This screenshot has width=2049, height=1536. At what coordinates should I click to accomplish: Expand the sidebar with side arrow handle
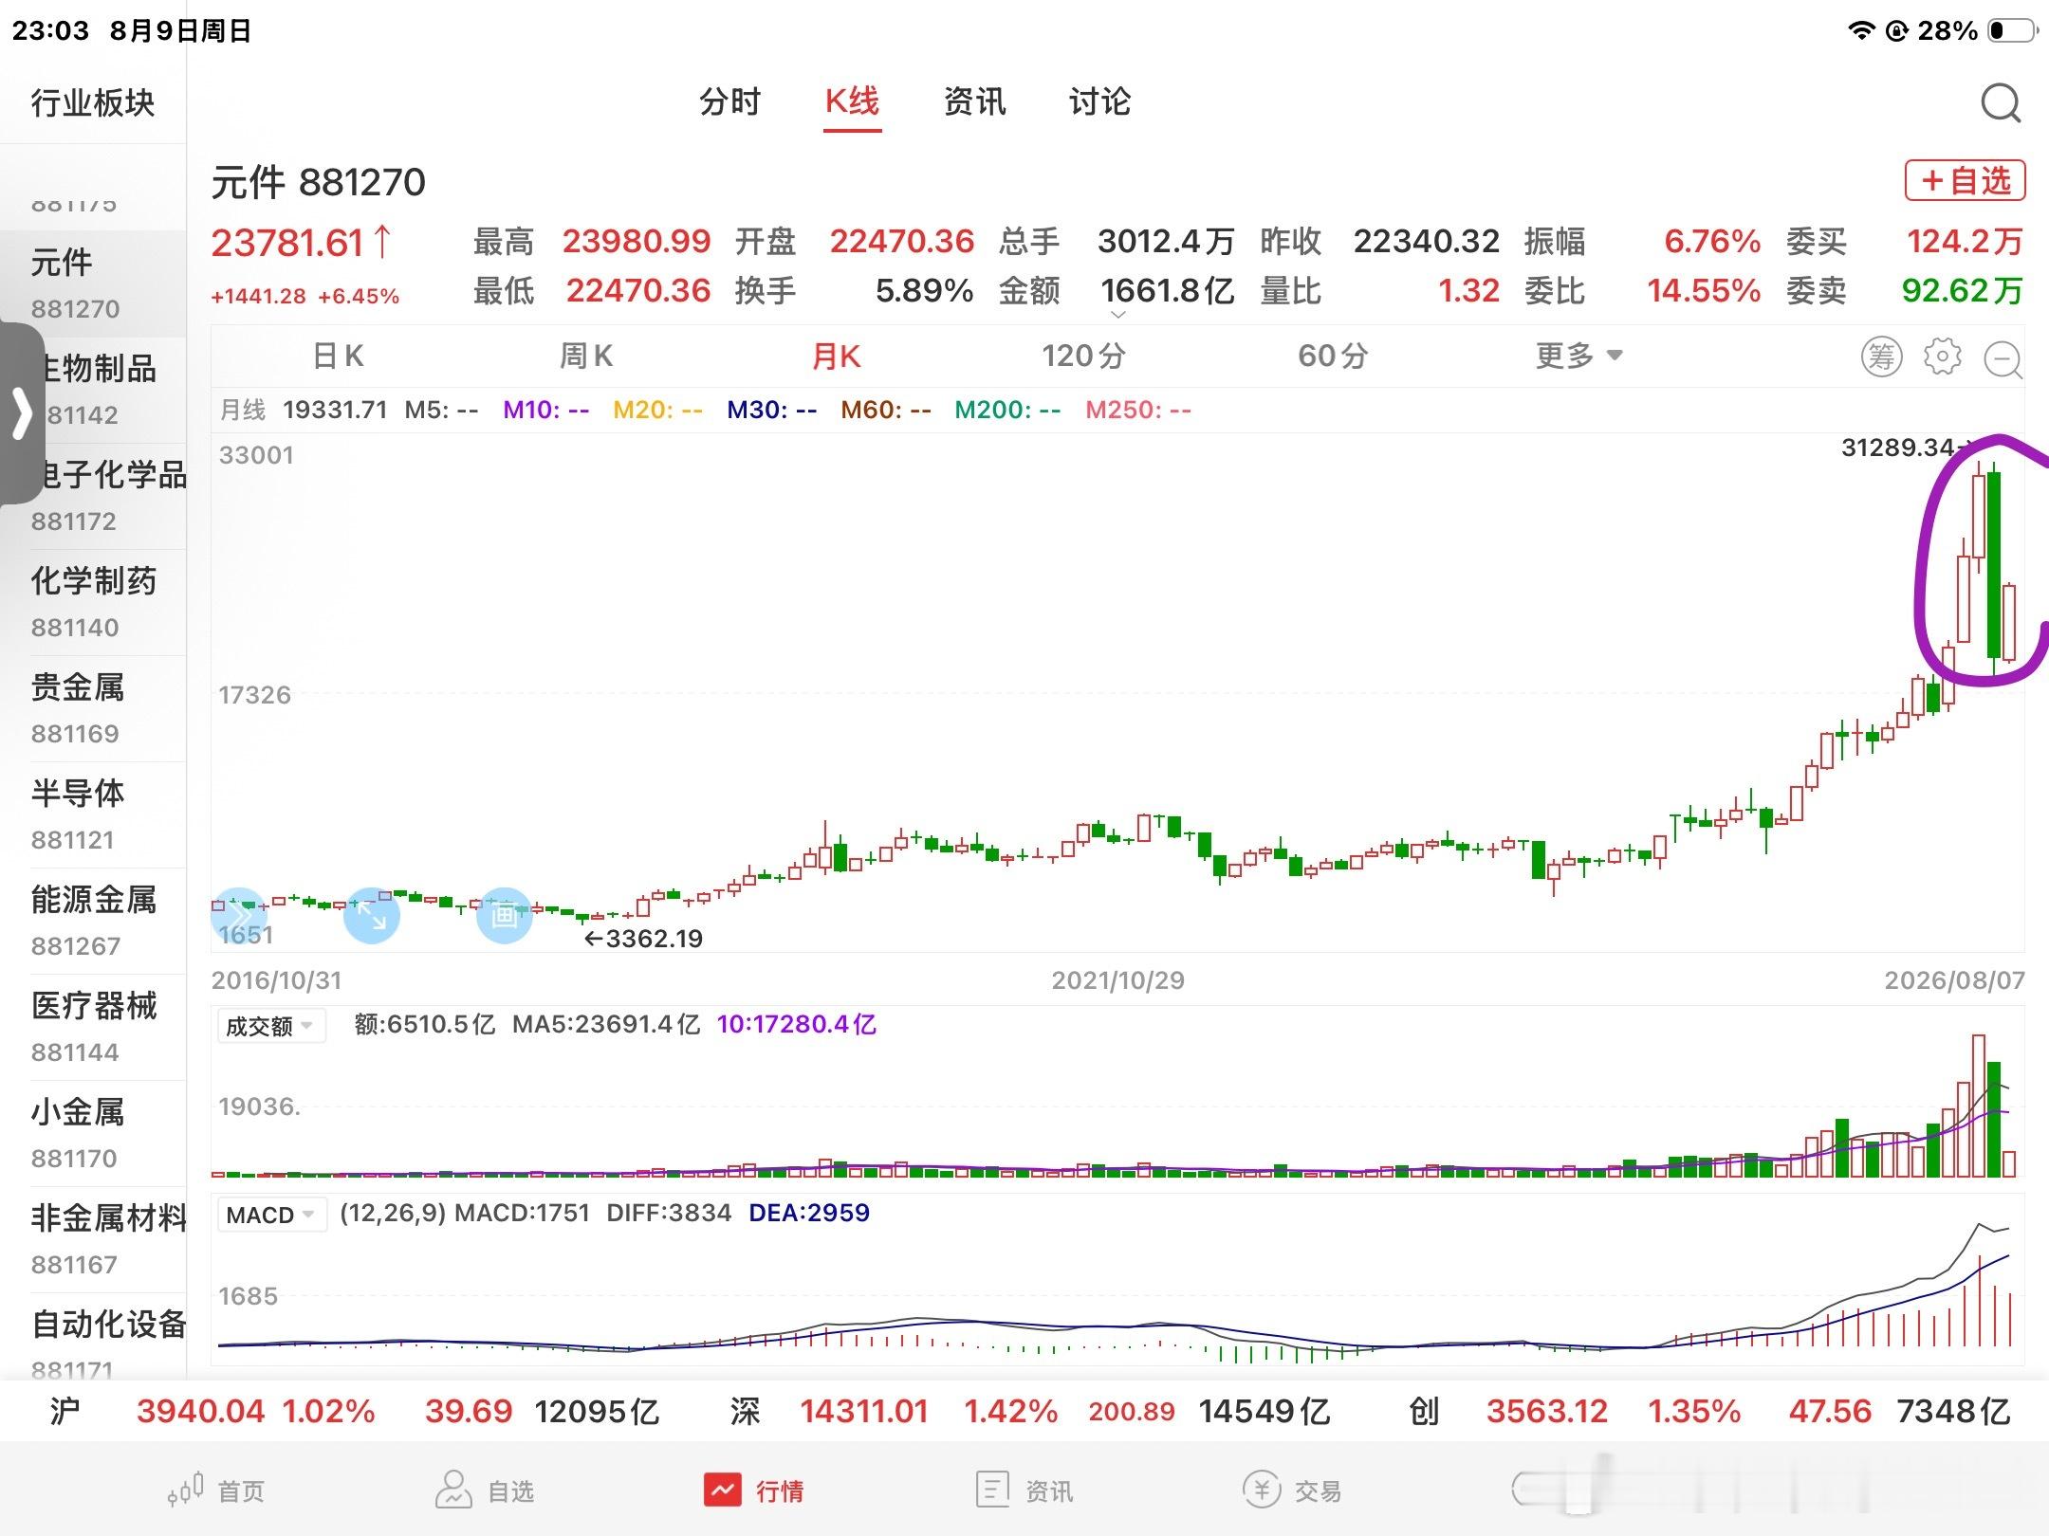(21, 413)
